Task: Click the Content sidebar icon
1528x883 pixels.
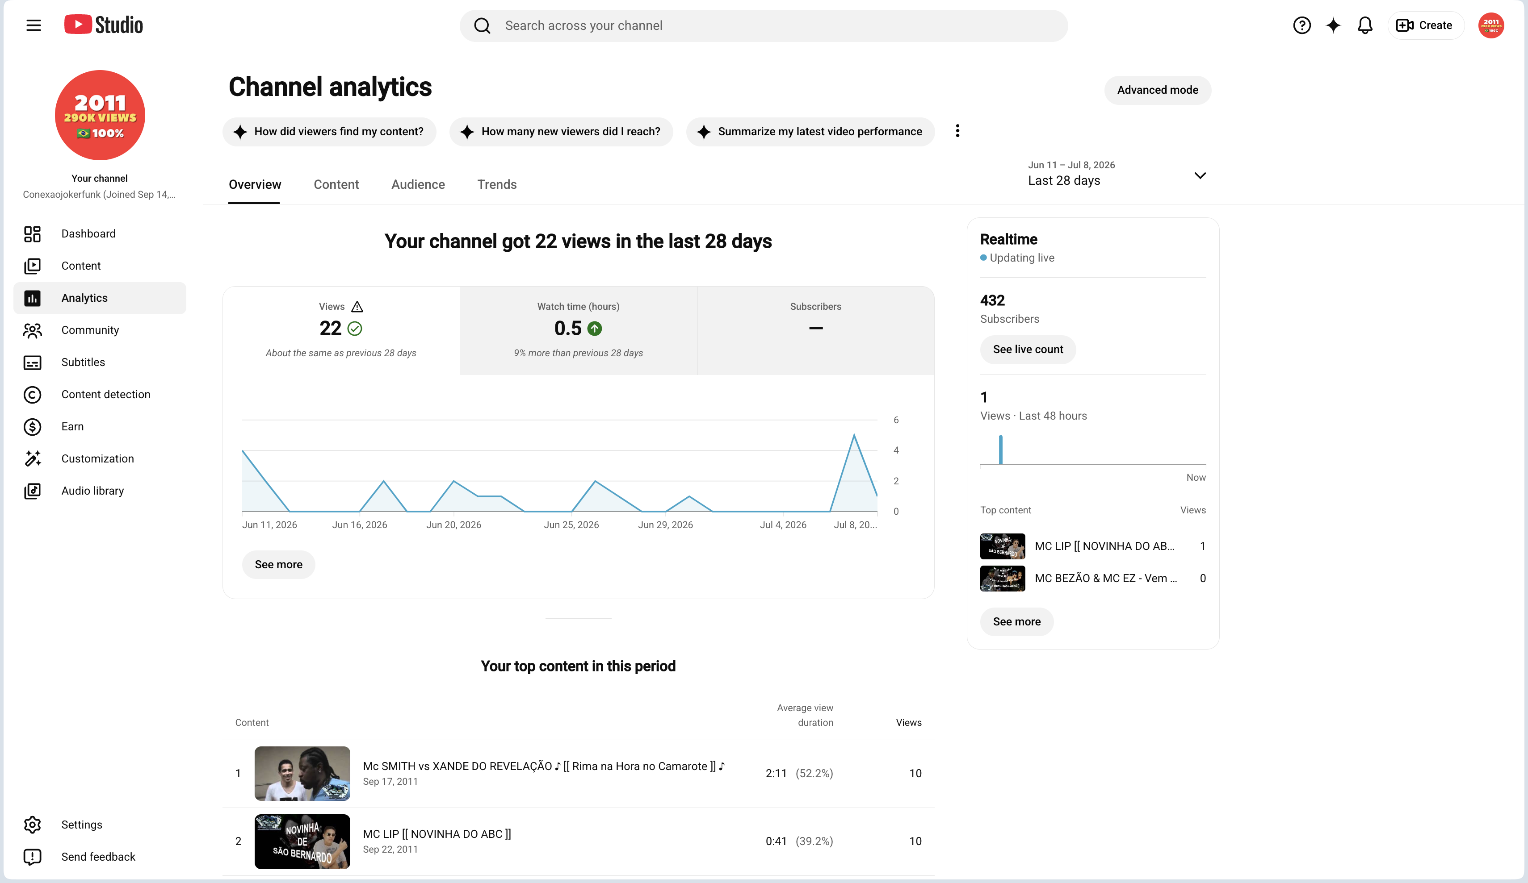Action: (x=32, y=266)
